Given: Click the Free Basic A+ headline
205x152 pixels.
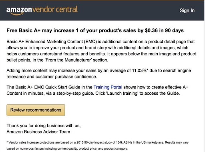Looking at the screenshot, I should point(95,30).
